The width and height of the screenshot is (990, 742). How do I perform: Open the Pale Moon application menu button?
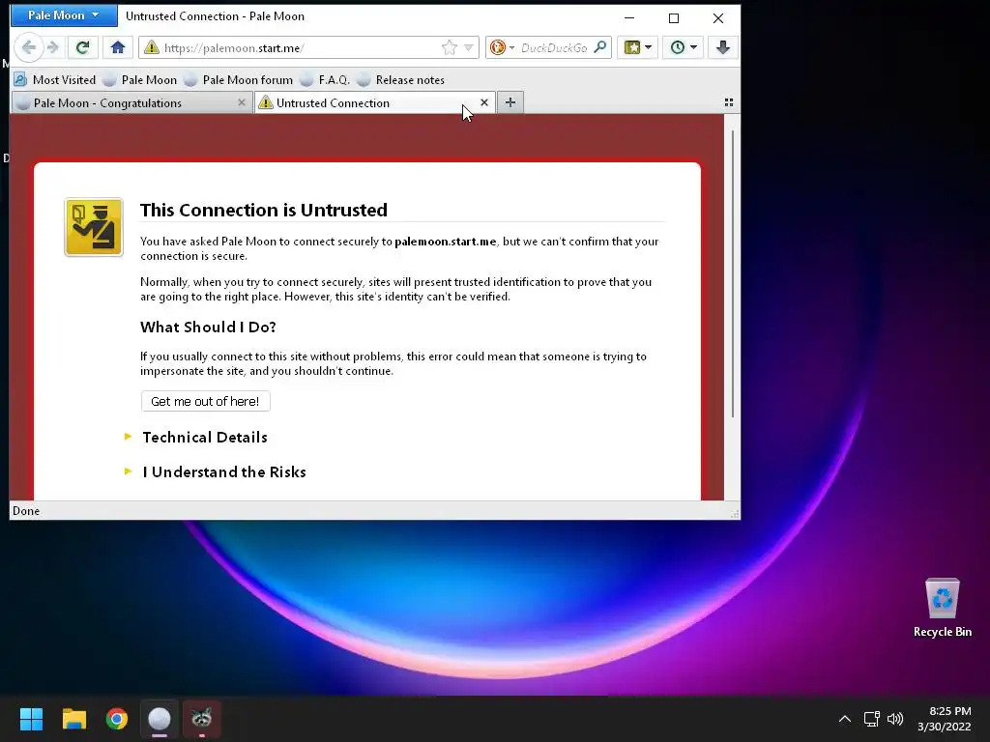pyautogui.click(x=63, y=15)
